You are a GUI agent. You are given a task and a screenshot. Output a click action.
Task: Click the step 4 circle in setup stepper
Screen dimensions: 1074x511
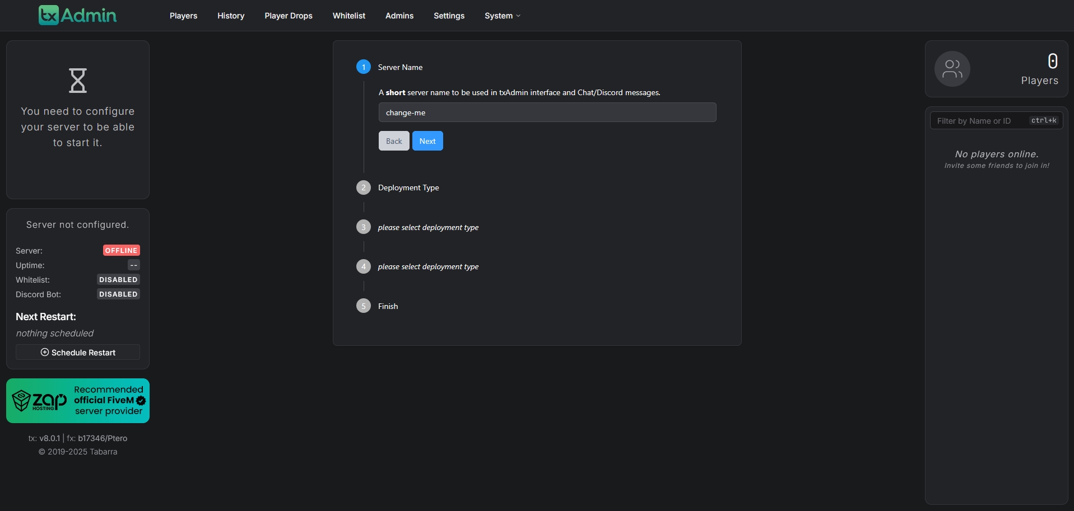coord(364,266)
